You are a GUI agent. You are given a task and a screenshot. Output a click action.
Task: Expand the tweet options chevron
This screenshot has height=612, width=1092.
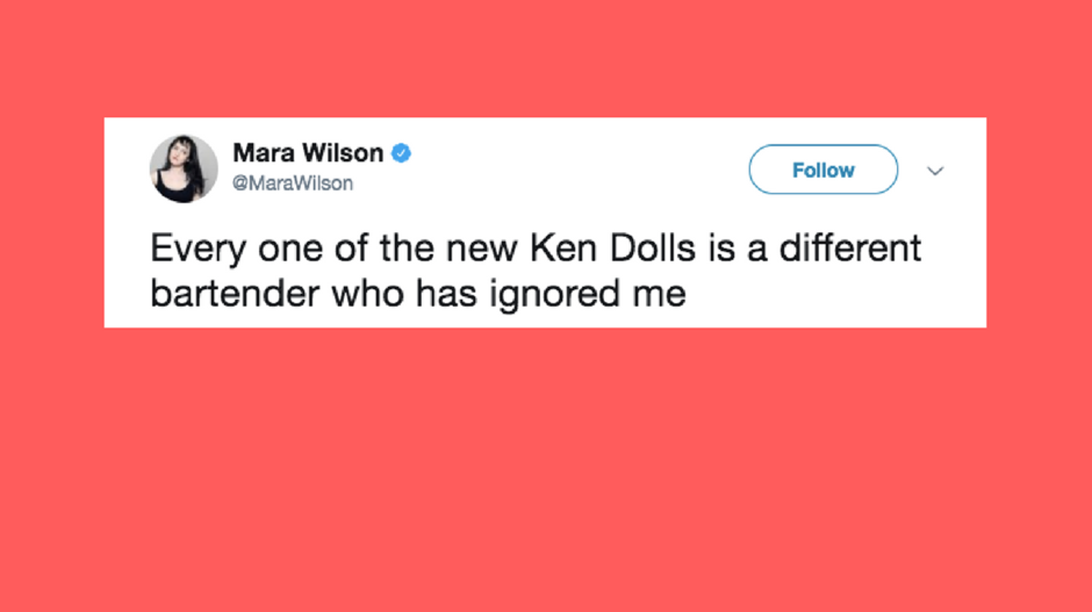[935, 171]
